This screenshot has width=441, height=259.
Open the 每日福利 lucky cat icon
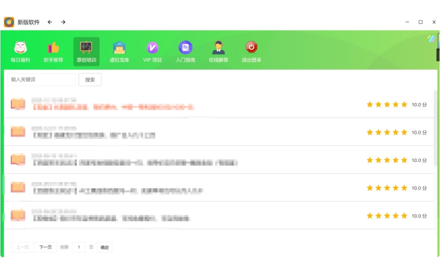[20, 48]
